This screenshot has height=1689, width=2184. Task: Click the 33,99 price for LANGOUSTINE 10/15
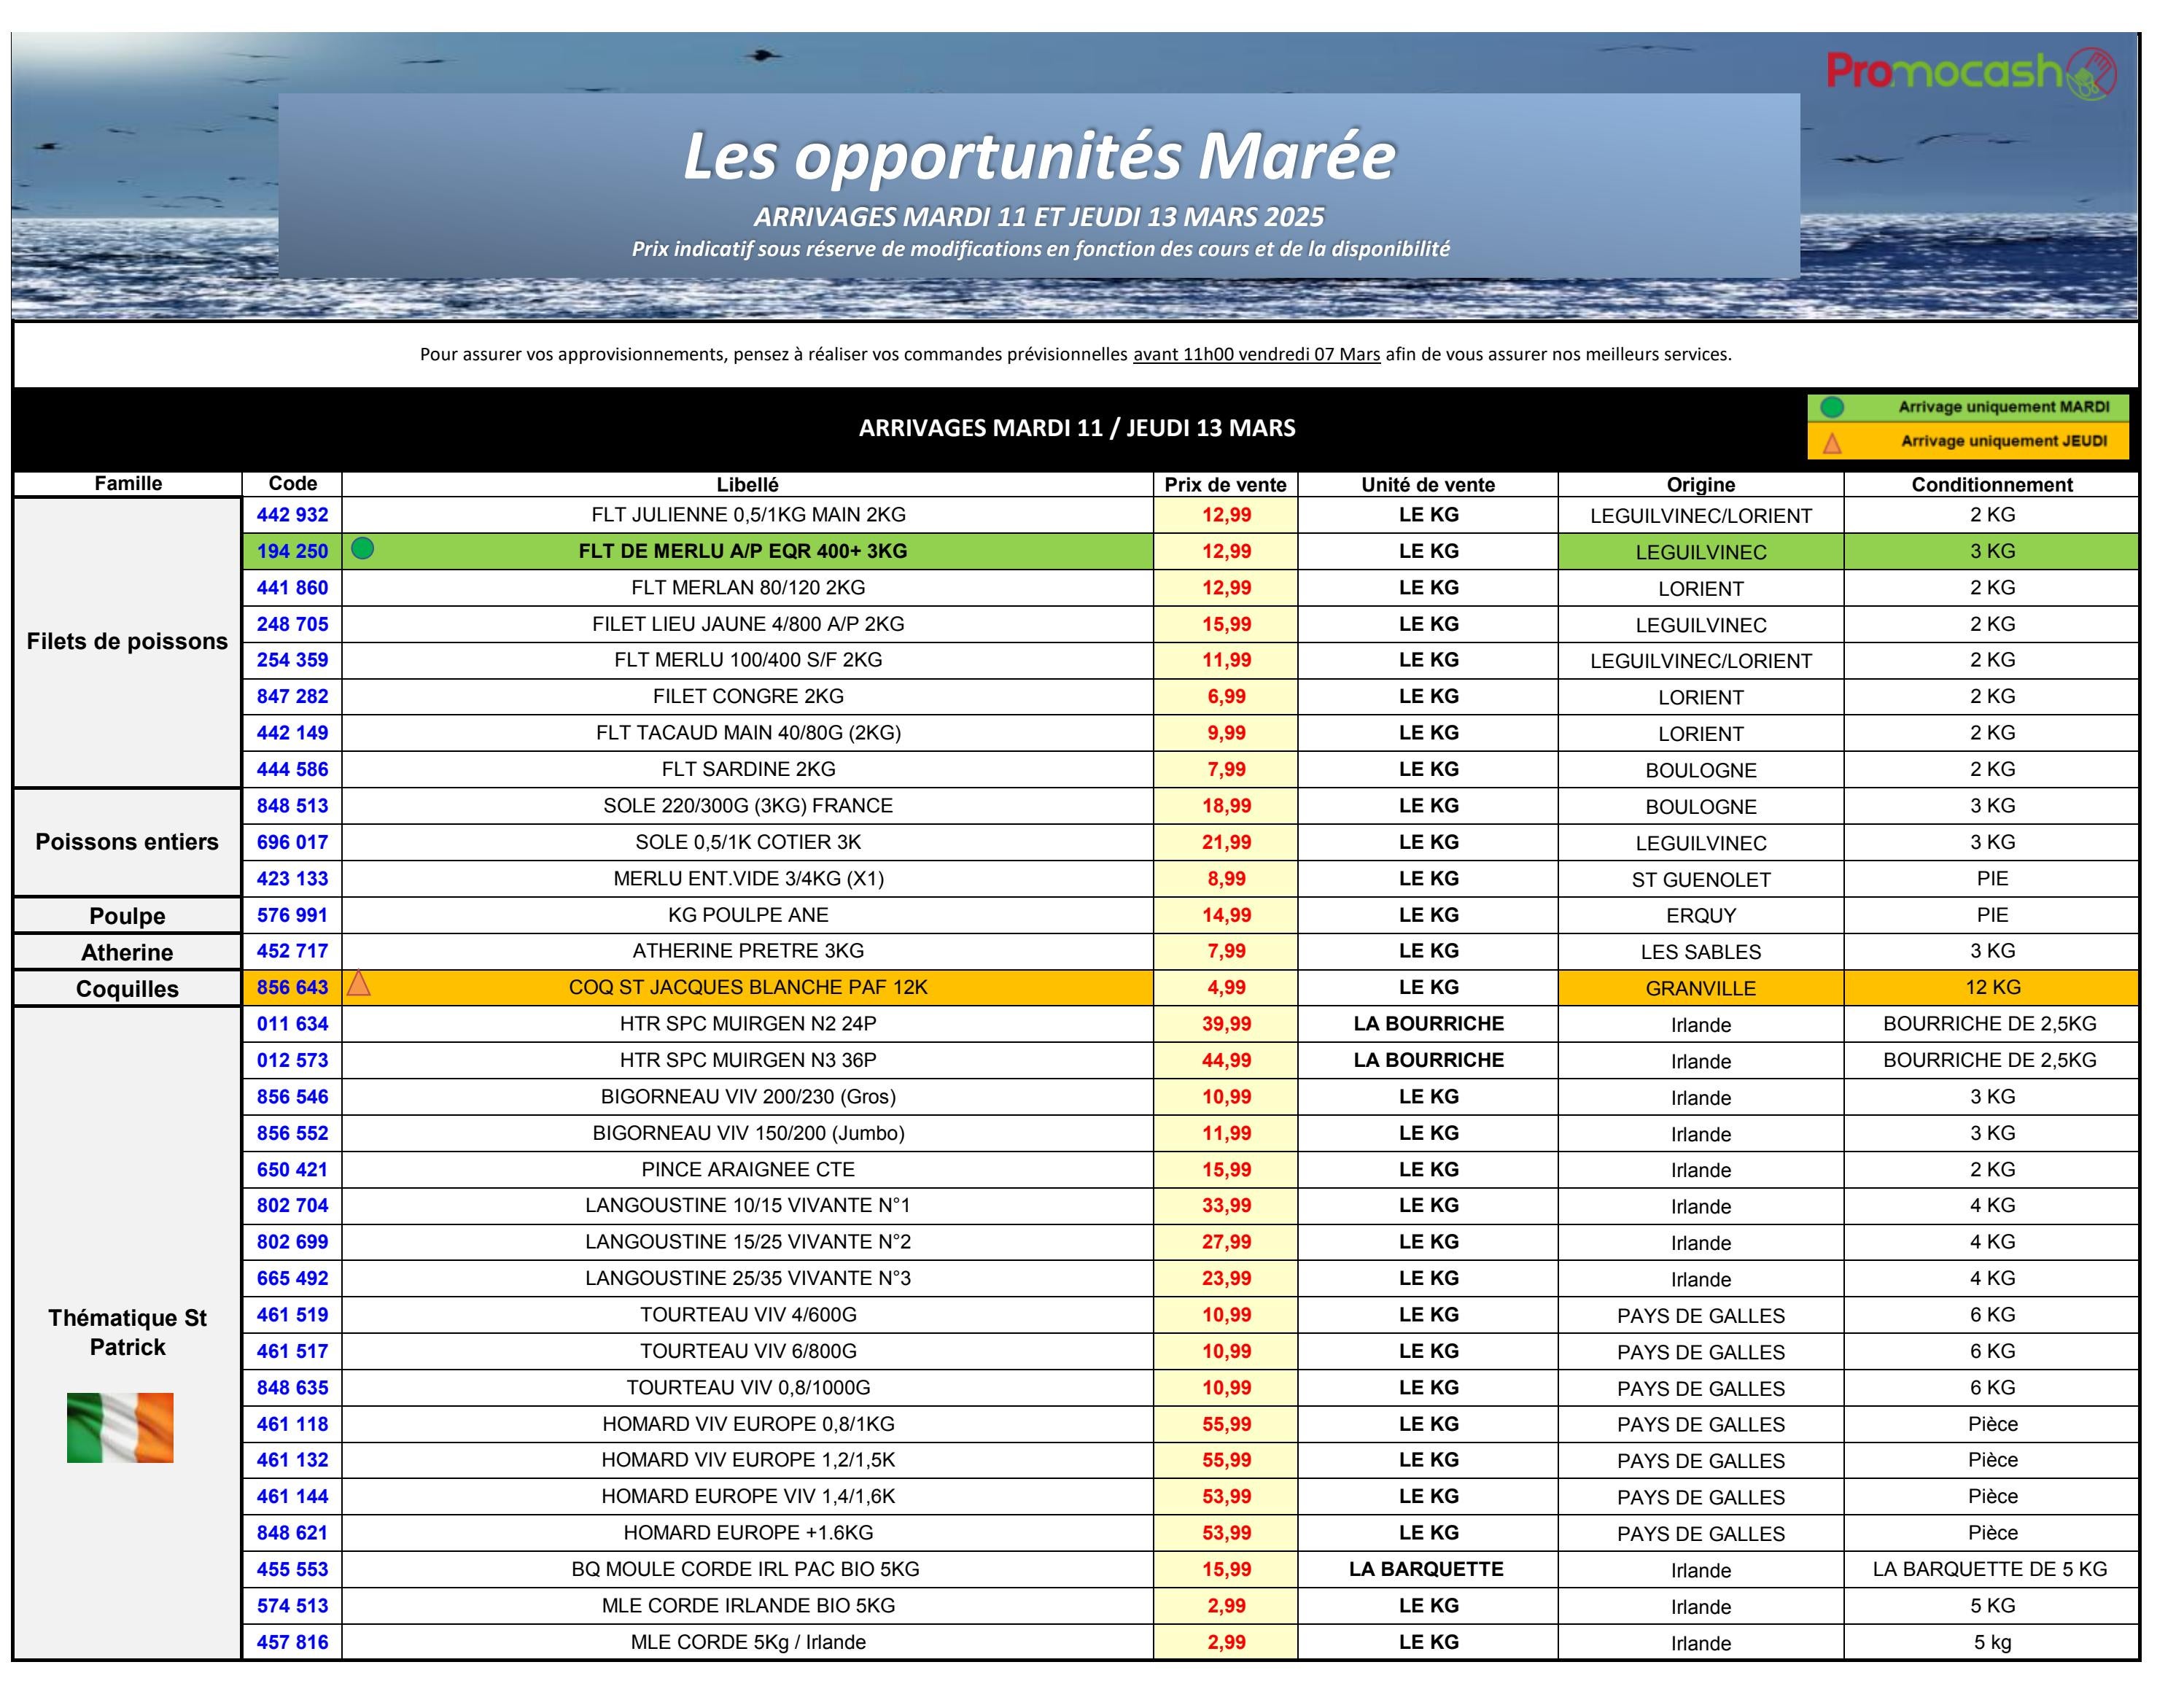point(1226,1205)
